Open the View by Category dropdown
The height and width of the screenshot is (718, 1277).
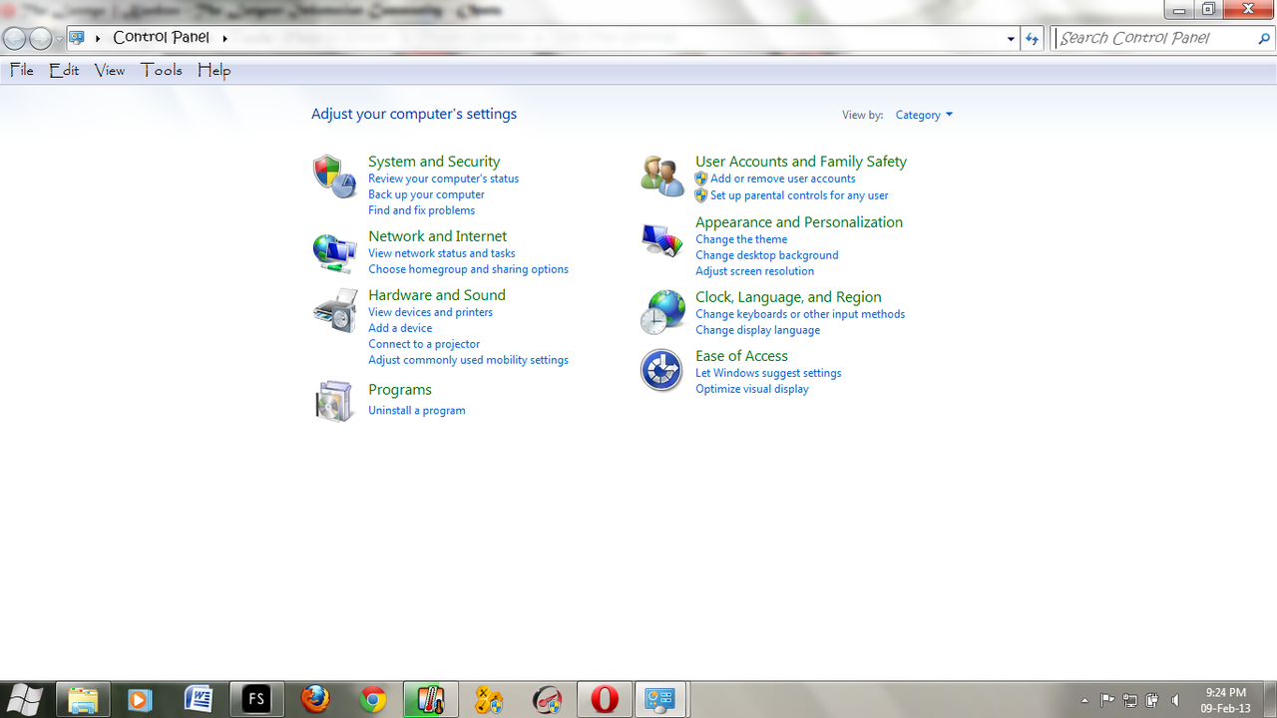tap(924, 115)
